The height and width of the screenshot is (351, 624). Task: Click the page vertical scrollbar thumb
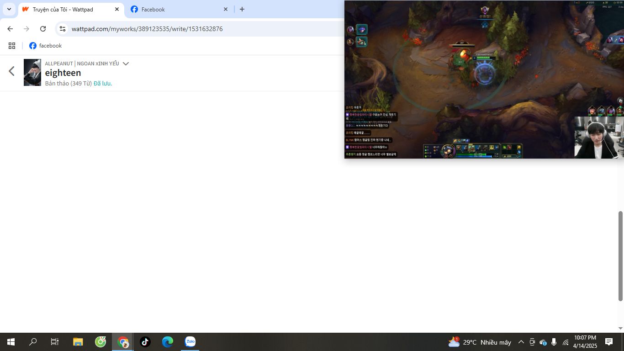tap(620, 256)
